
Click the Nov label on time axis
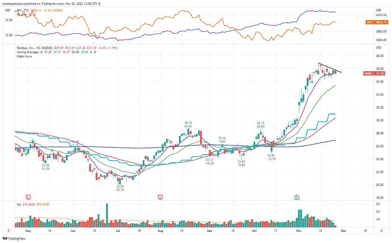click(x=299, y=231)
